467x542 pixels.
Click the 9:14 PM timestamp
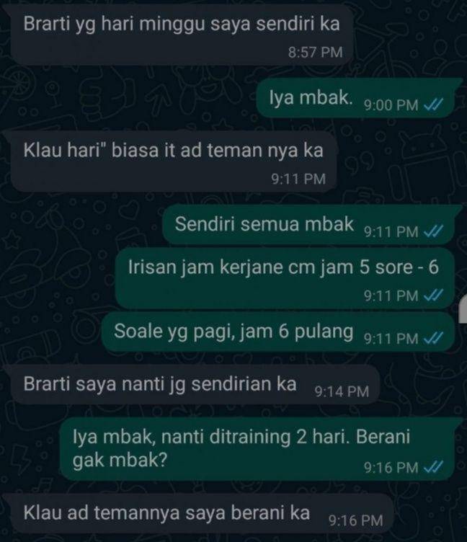click(342, 391)
